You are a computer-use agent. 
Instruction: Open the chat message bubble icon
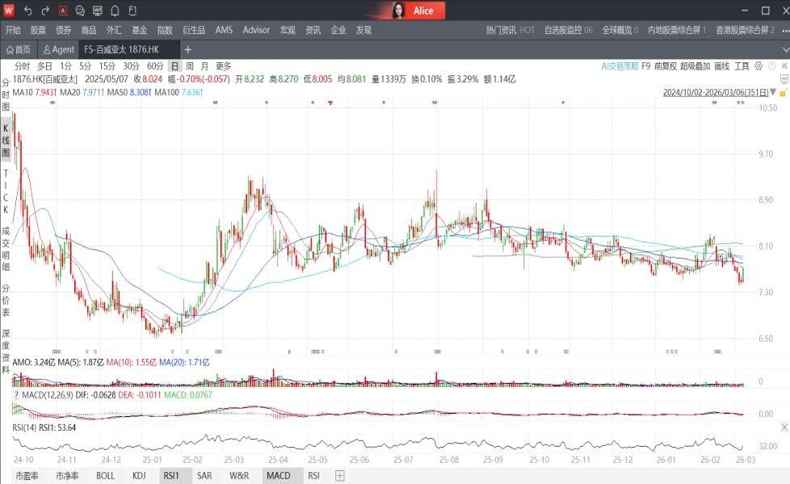pyautogui.click(x=80, y=10)
